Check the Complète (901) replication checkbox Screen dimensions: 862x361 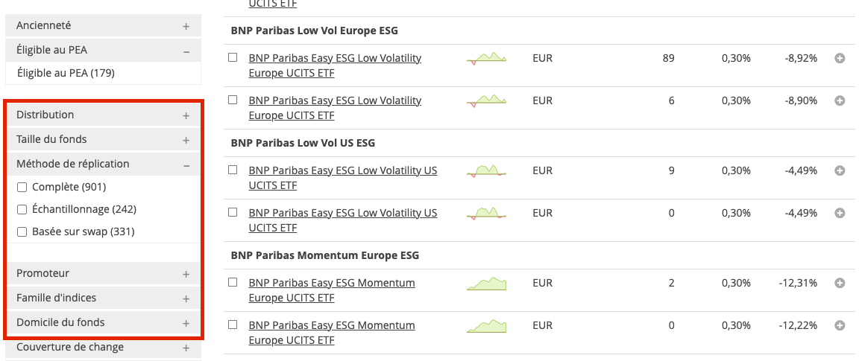22,187
